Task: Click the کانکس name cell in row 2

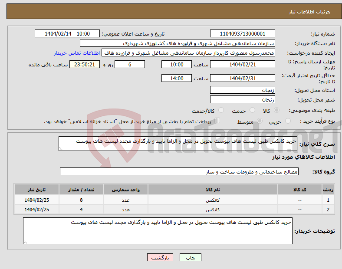Action: point(213,210)
